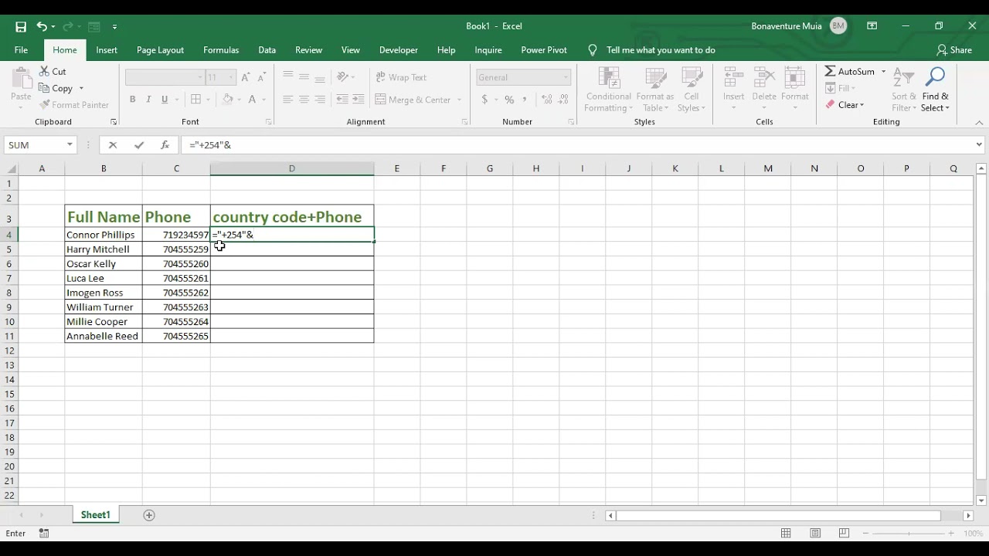Click Merge & Center button
The width and height of the screenshot is (989, 556).
tap(418, 100)
